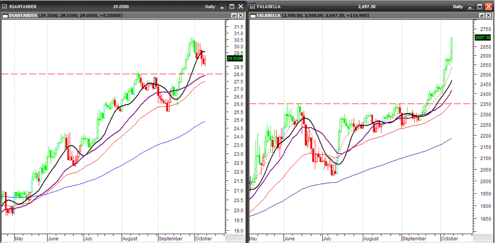Maximize the FALABELLA chart window
This screenshot has height=243, width=495.
tap(480, 6)
